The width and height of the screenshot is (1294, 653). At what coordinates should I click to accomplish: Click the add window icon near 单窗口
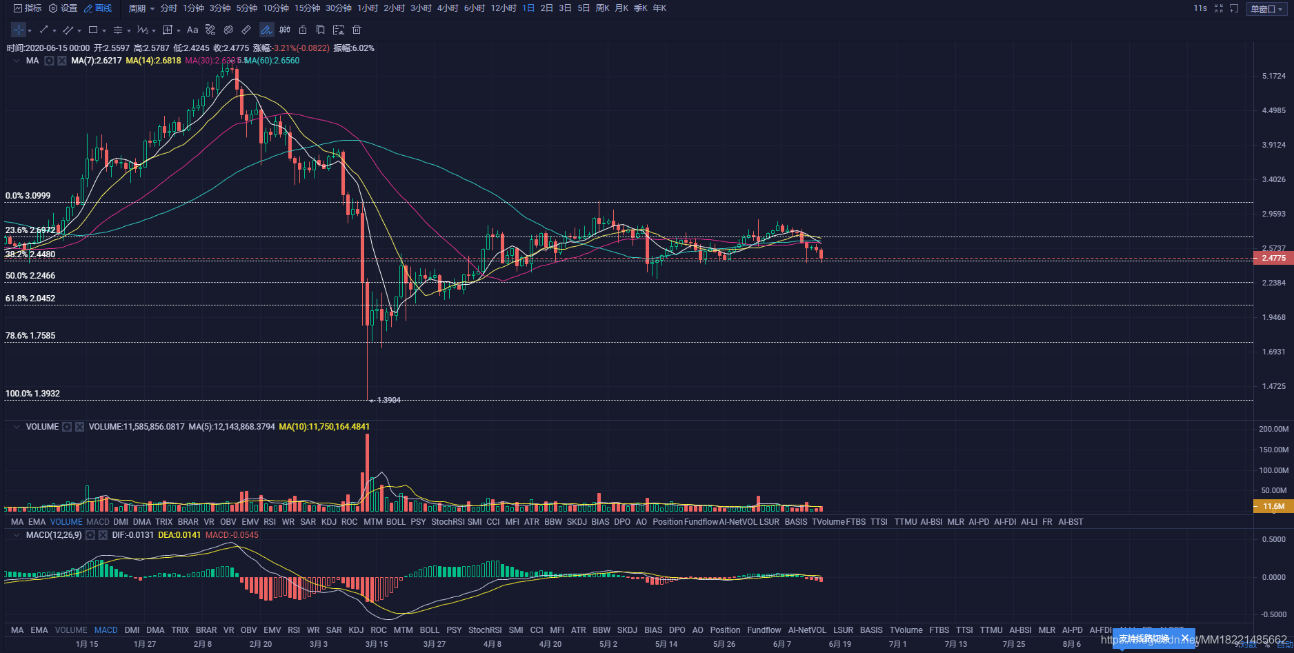tap(1234, 8)
